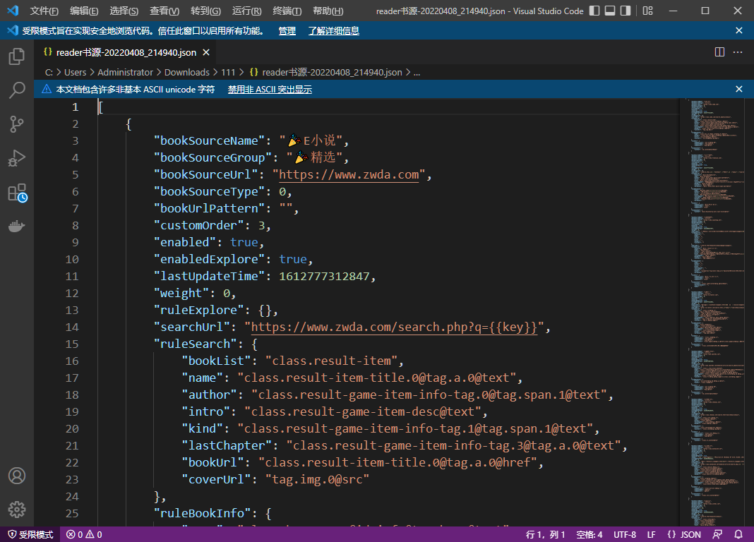Toggle the bottom panel layout icon
This screenshot has height=542, width=754.
[610, 11]
